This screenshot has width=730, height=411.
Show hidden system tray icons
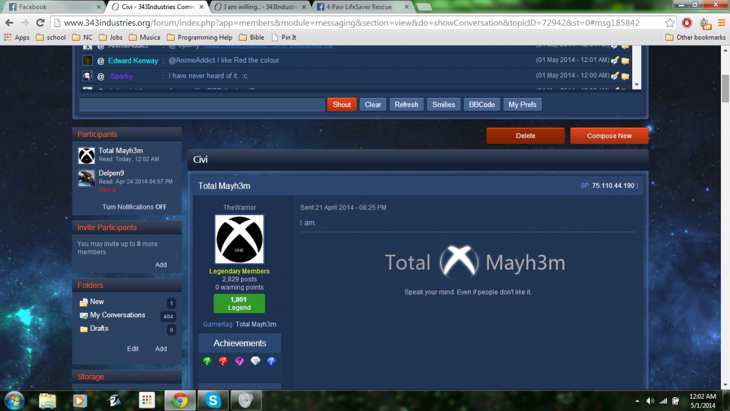tap(637, 401)
